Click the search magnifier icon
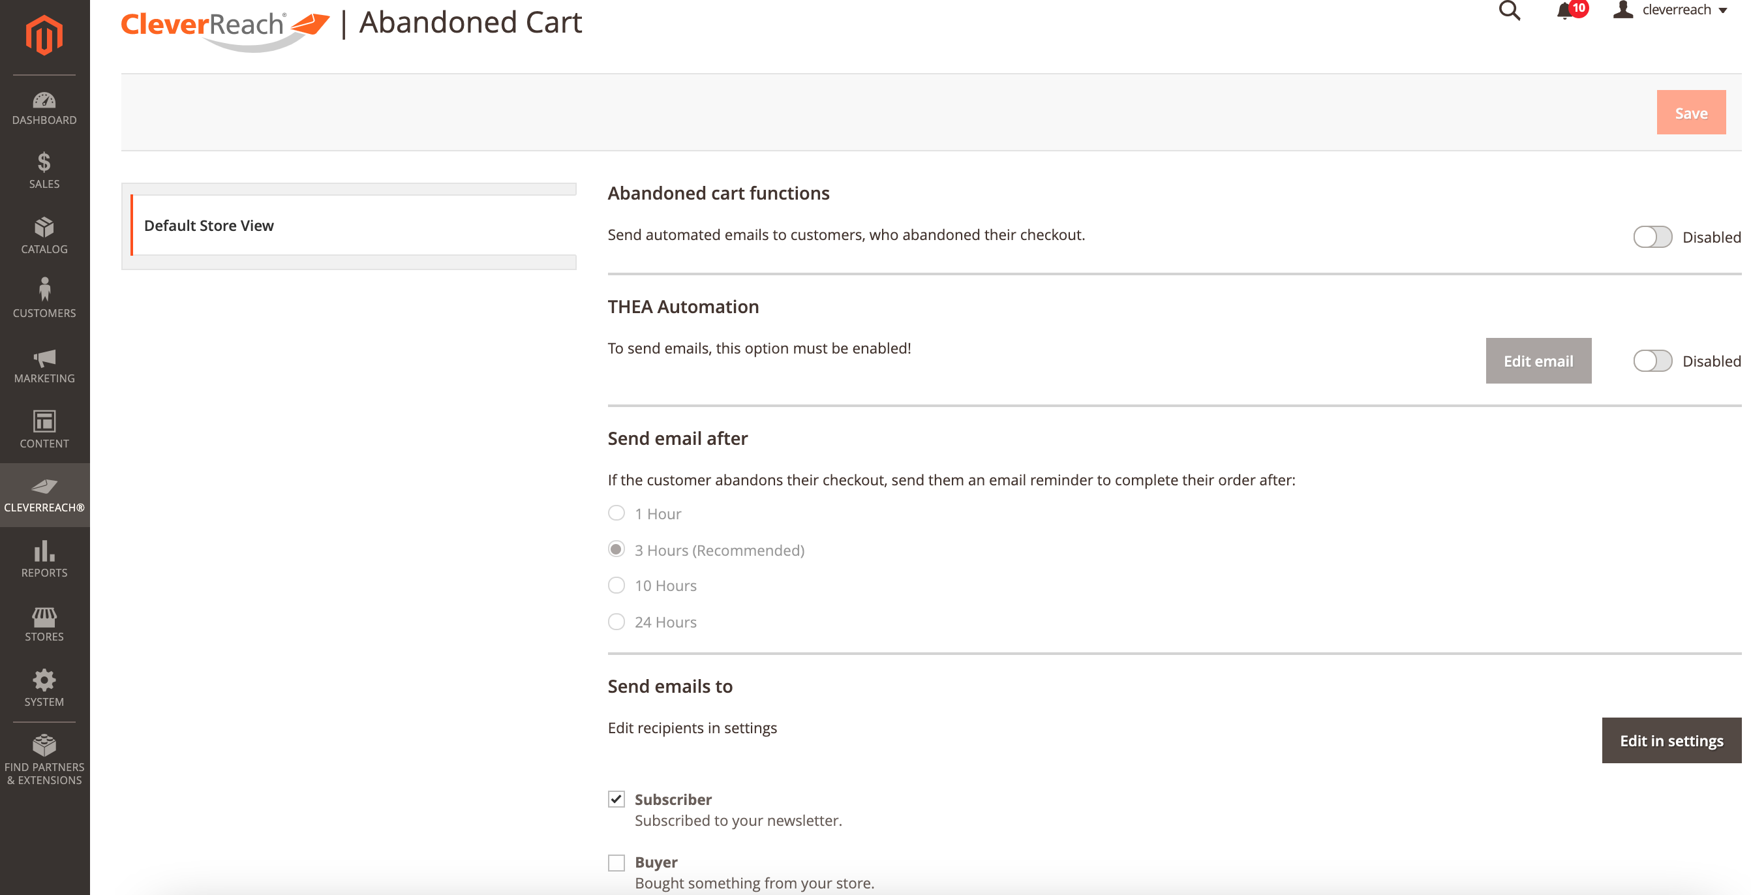 click(x=1509, y=11)
